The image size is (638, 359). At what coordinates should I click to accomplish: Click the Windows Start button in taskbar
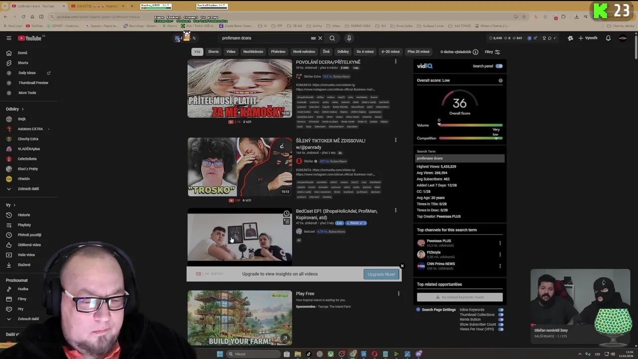(x=220, y=354)
